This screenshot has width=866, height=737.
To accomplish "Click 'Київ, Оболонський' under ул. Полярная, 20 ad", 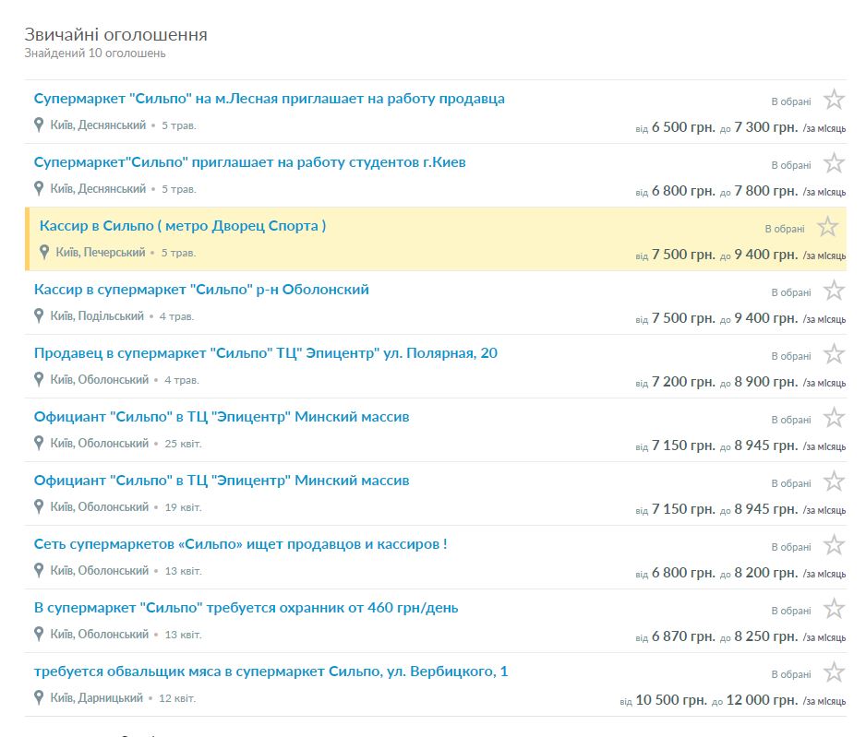I will (x=100, y=379).
